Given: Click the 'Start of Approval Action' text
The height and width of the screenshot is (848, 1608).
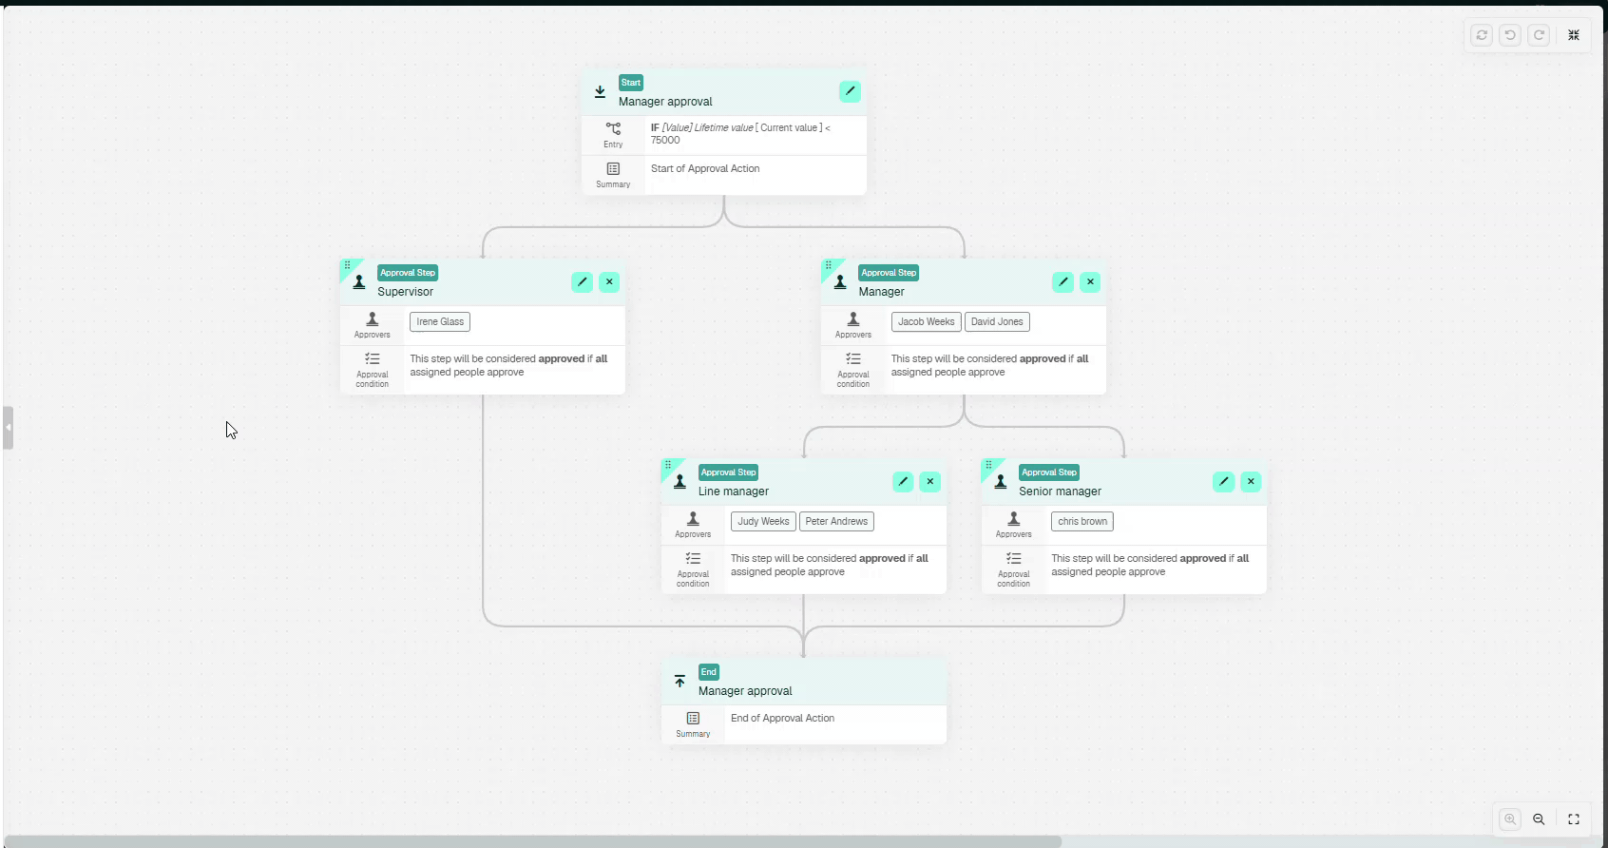Looking at the screenshot, I should [705, 168].
